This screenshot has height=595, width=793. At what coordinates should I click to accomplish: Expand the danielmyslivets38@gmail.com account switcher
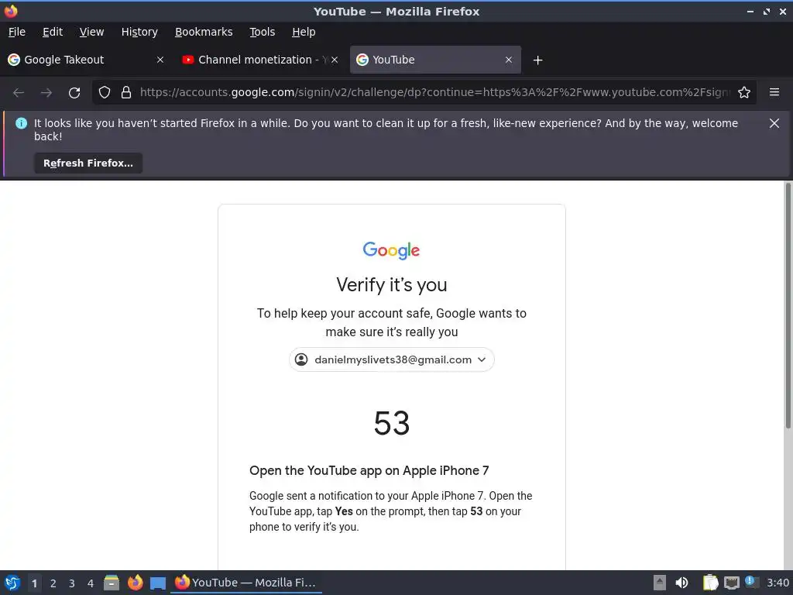391,359
